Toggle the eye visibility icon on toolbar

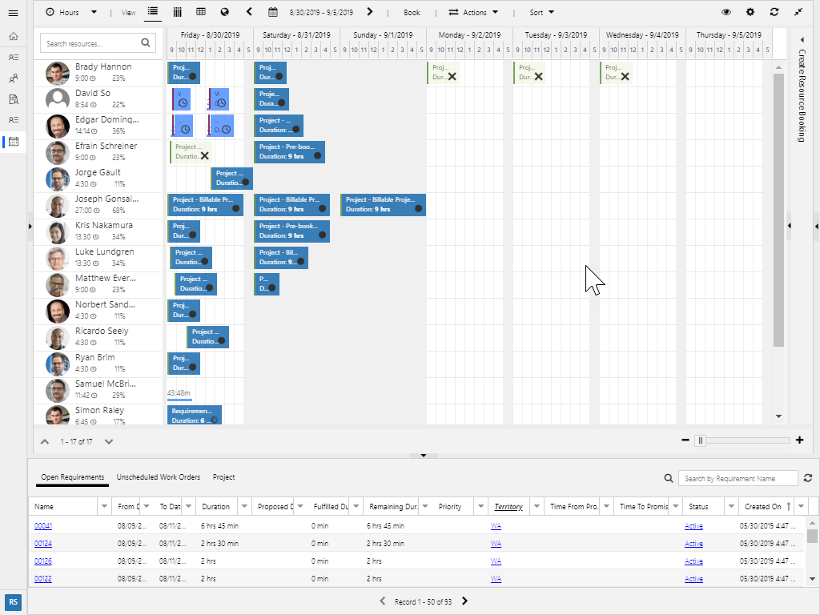(726, 12)
